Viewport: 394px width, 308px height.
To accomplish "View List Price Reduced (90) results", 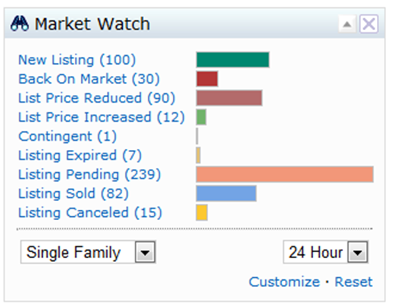I will coord(97,98).
